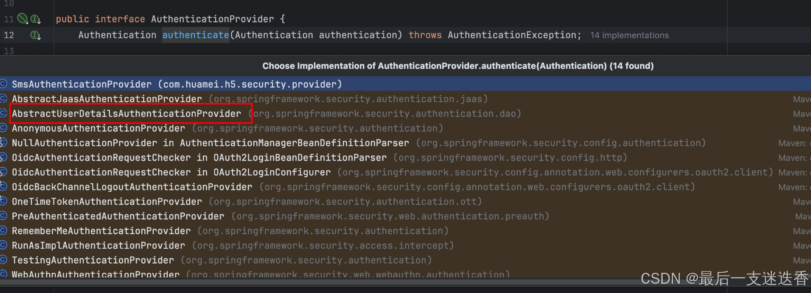
Task: Click the popup title 'Choose Implementation of AuthenticationProvider.authenticate'
Action: point(458,66)
